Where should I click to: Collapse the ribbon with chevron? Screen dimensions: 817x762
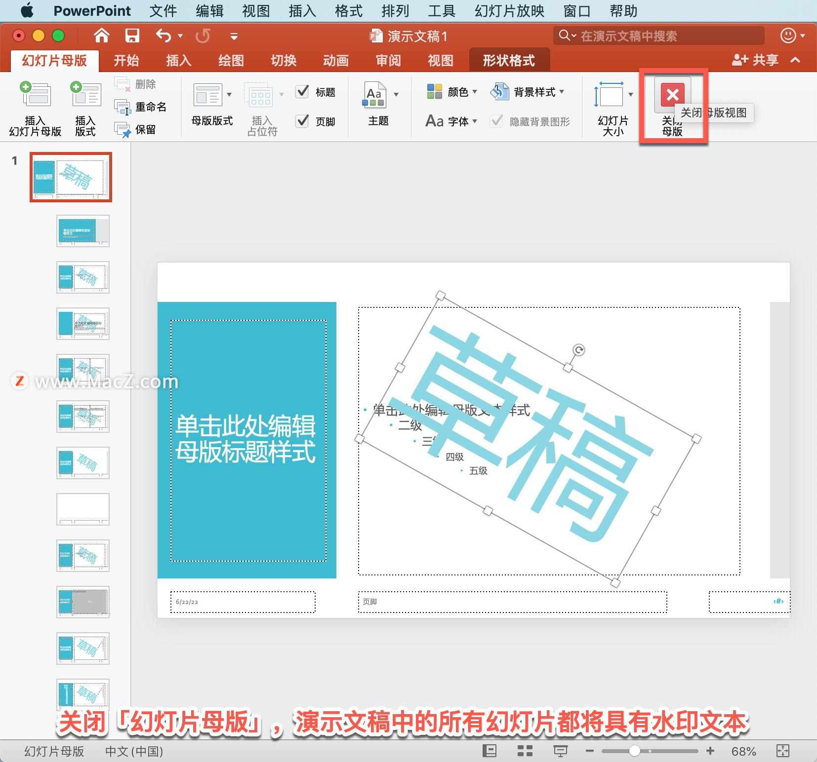(795, 60)
